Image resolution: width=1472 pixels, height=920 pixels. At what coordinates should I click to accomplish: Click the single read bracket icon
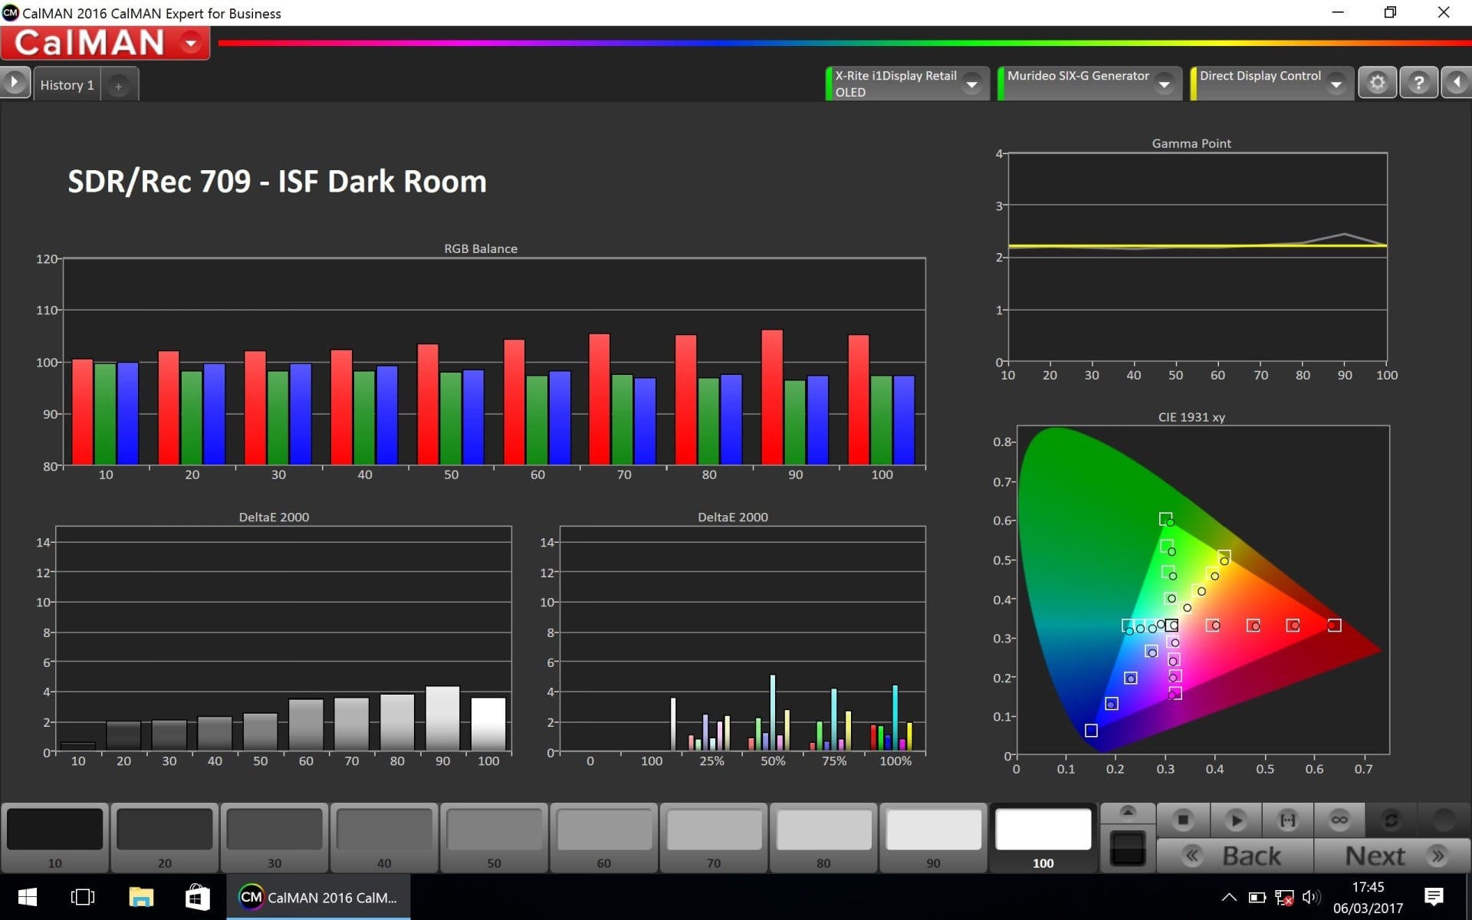tap(1287, 820)
